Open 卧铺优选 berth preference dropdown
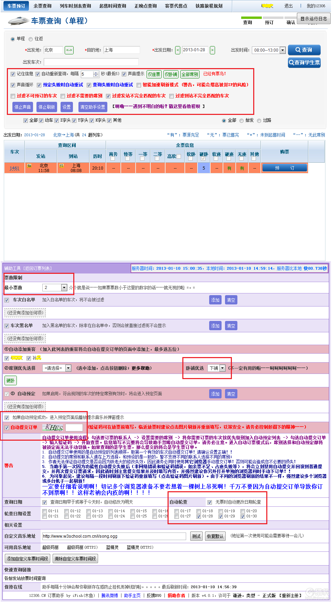 point(217,368)
